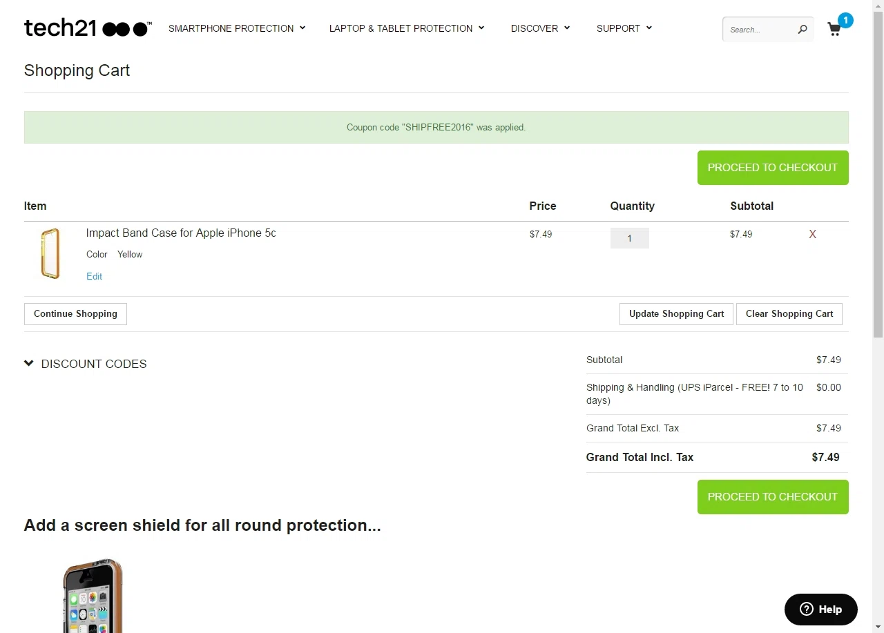
Task: Open the shopping cart icon in header
Action: [x=834, y=30]
